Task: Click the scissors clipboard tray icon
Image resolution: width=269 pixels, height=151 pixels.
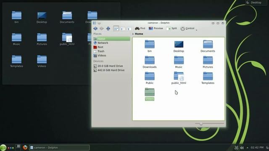Action: [x=236, y=148]
